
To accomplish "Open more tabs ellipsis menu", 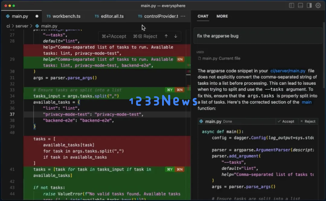I will click(x=183, y=16).
